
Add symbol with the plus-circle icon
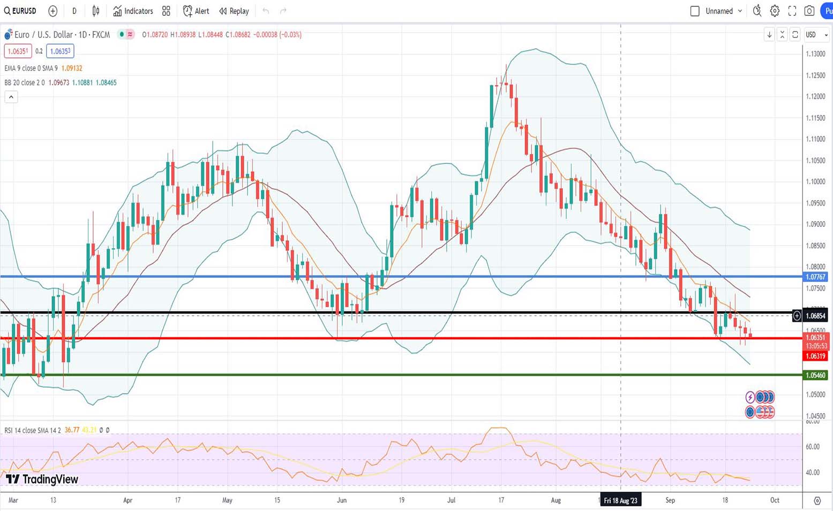52,11
